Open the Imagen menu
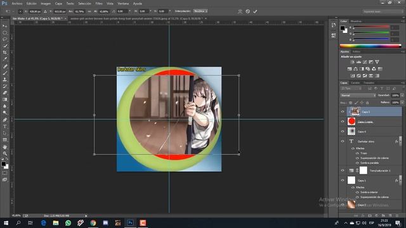The height and width of the screenshot is (228, 406). 46,4
